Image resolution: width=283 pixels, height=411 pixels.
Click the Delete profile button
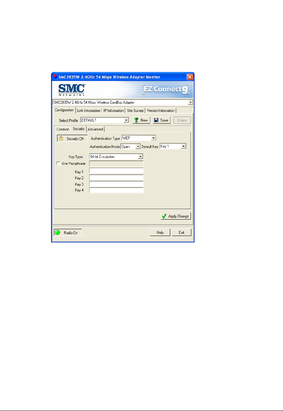coord(182,120)
